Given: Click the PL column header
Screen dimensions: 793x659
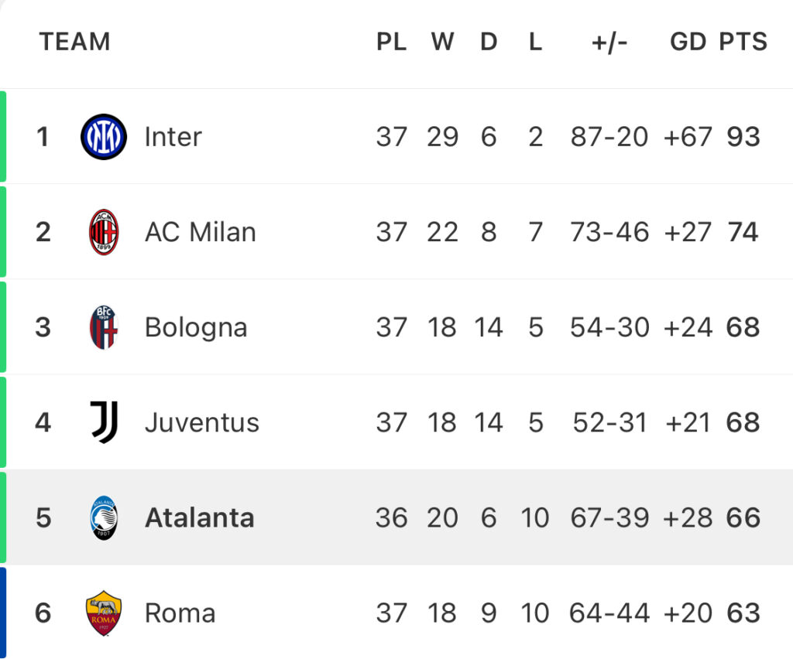Looking at the screenshot, I should click(x=391, y=42).
